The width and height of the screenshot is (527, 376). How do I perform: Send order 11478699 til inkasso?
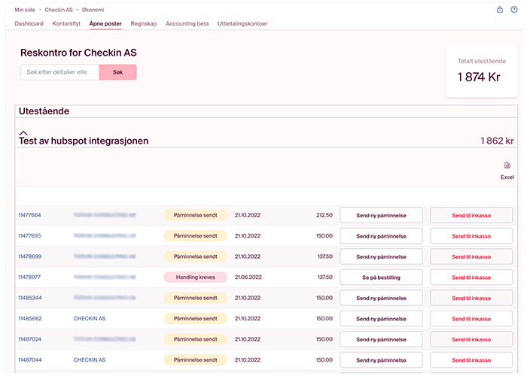pos(471,256)
